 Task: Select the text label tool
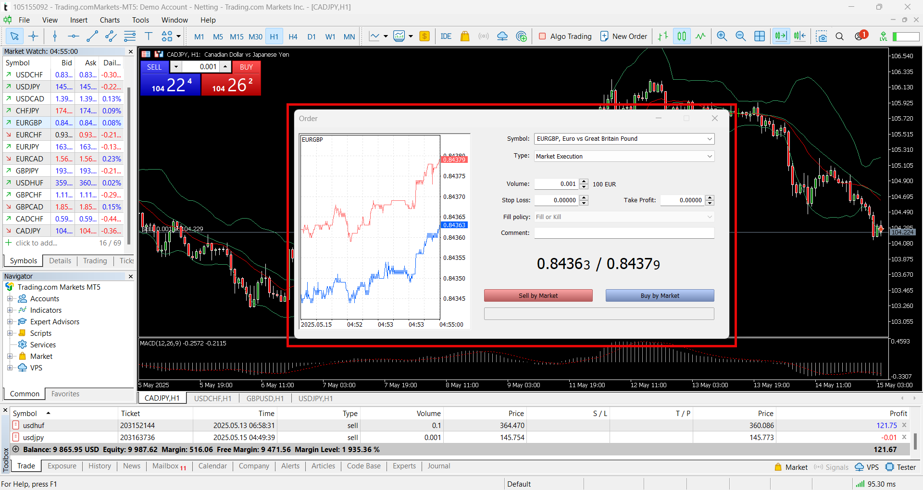tap(149, 36)
